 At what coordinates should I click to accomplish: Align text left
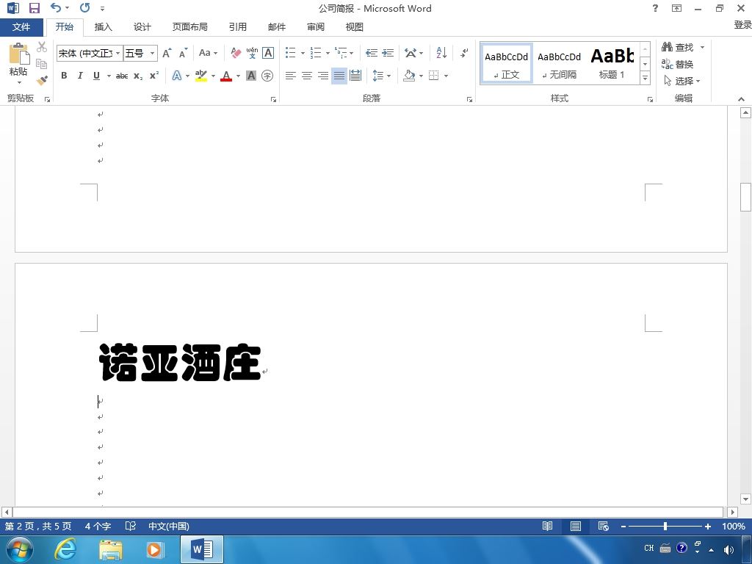pyautogui.click(x=291, y=76)
